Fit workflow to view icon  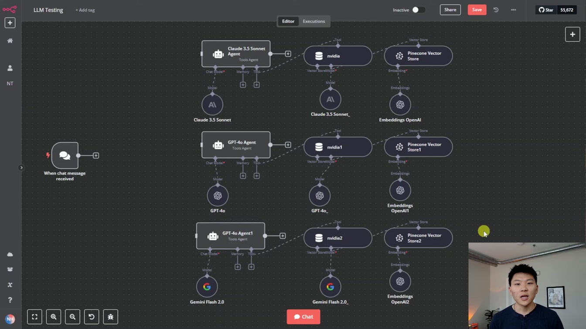point(34,317)
